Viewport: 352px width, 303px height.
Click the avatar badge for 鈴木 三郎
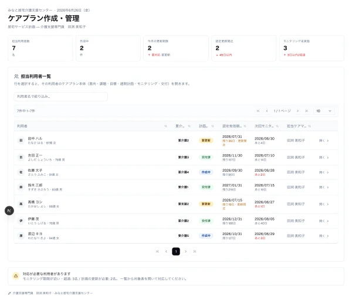pyautogui.click(x=21, y=187)
